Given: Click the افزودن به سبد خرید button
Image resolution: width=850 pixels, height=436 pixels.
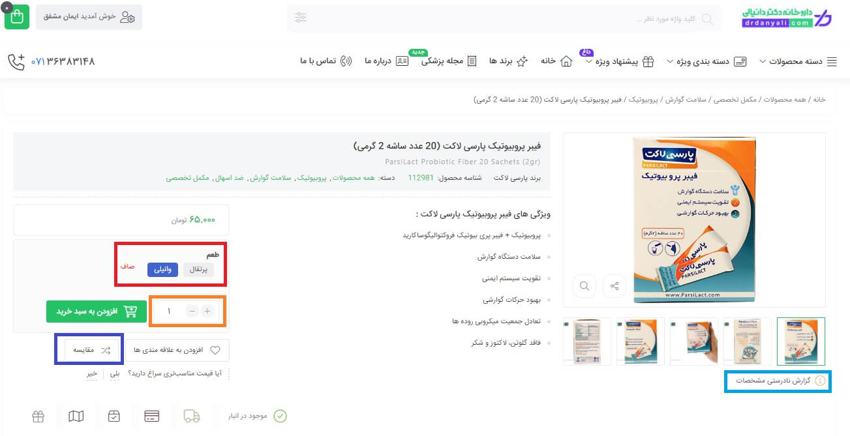Looking at the screenshot, I should click(x=96, y=312).
